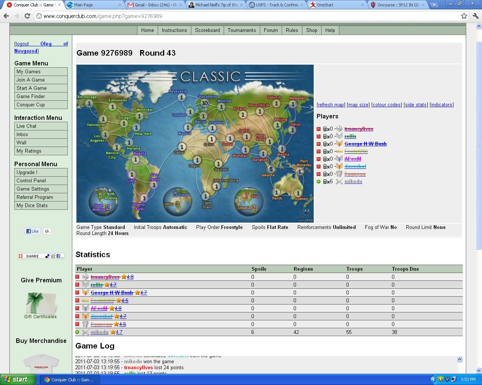
Task: Click the Stockholm army circle showing 10
Action: pos(204,103)
